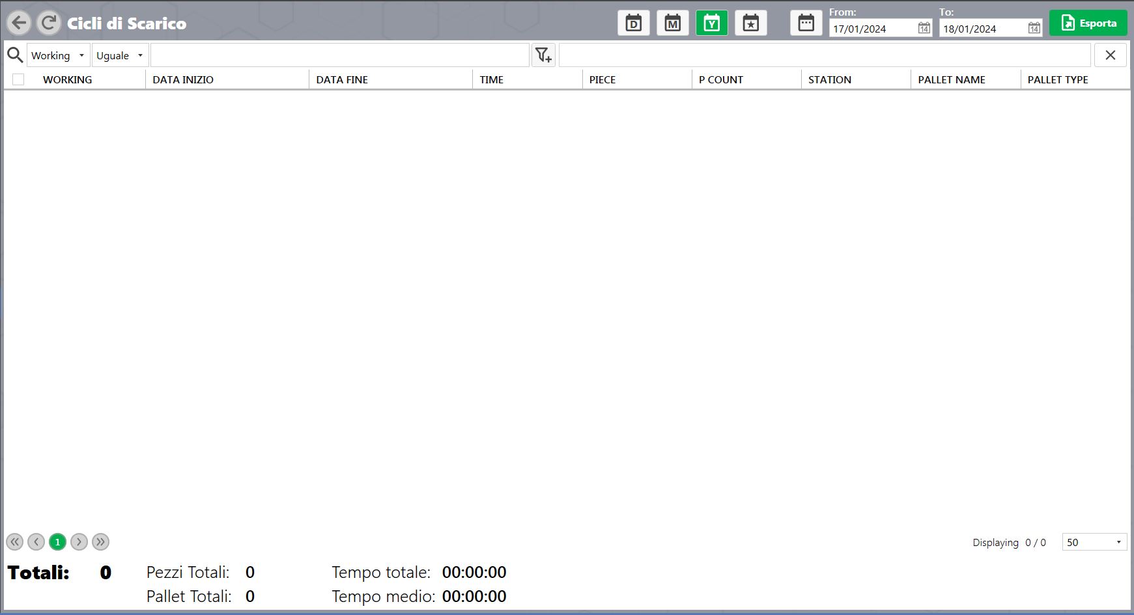Image resolution: width=1134 pixels, height=615 pixels.
Task: Select the yearly (Y) calendar filter
Action: pos(712,23)
